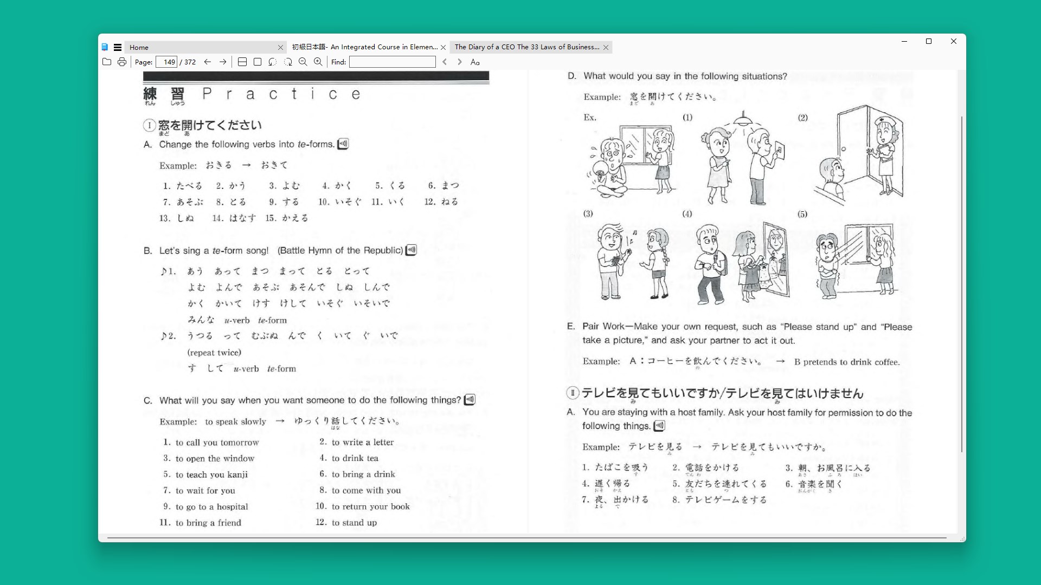Click the SumatraPDF book logo icon
This screenshot has width=1041, height=585.
105,47
